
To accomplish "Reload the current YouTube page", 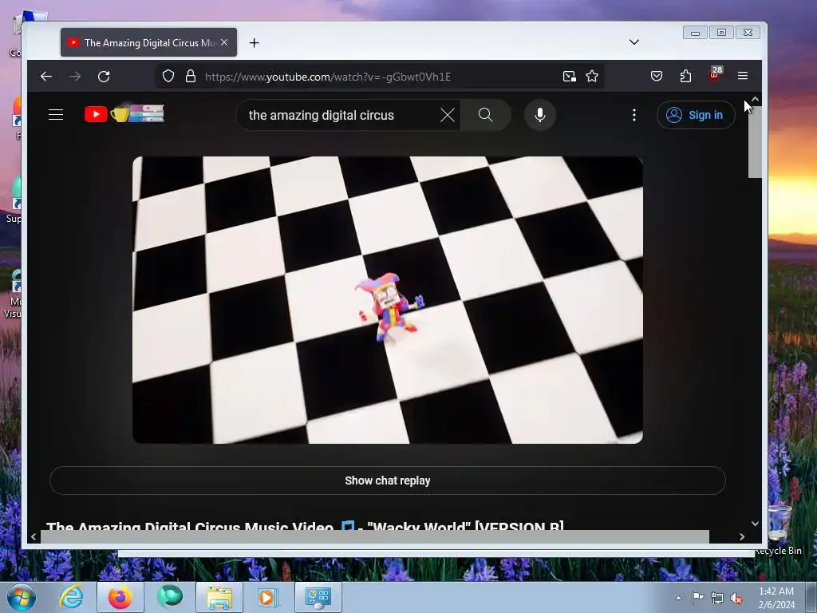I will (104, 77).
